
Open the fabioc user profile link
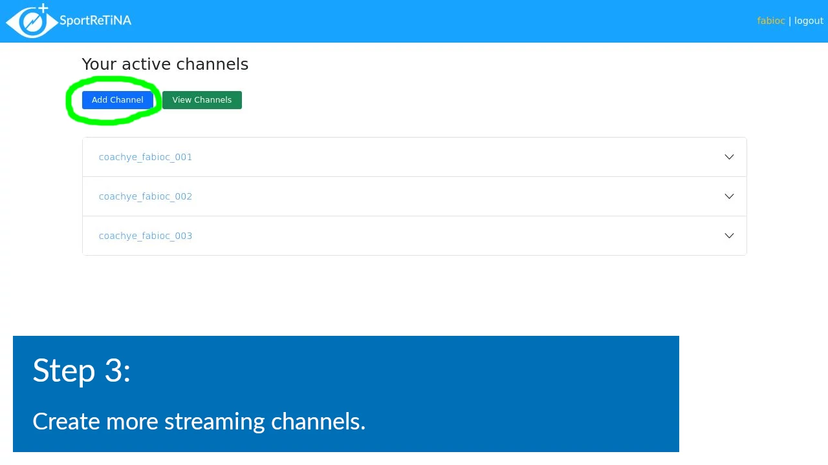770,21
